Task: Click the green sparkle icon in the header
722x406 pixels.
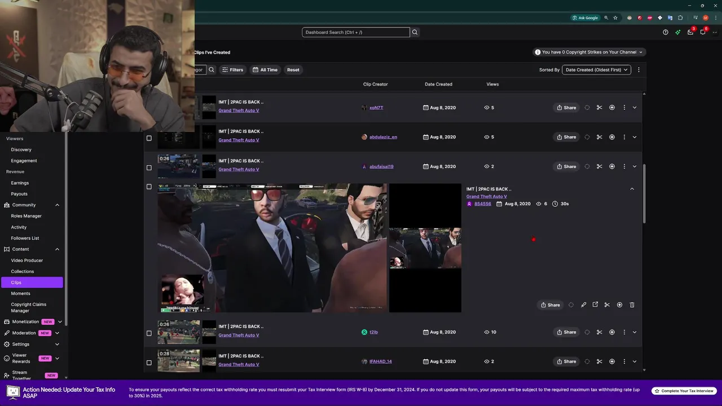Action: pyautogui.click(x=678, y=32)
